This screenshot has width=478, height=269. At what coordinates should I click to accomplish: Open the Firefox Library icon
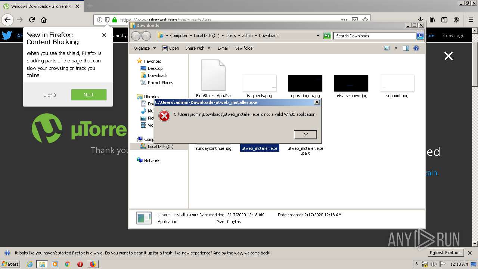(x=432, y=20)
